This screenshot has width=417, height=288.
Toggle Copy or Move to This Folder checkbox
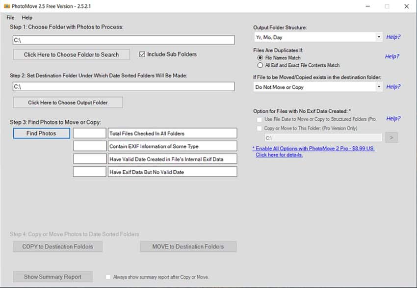tap(260, 129)
